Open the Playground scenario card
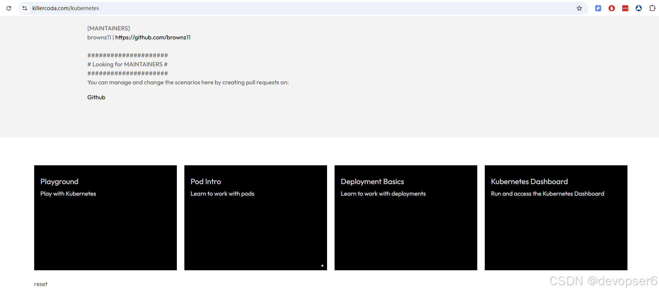 [x=106, y=218]
